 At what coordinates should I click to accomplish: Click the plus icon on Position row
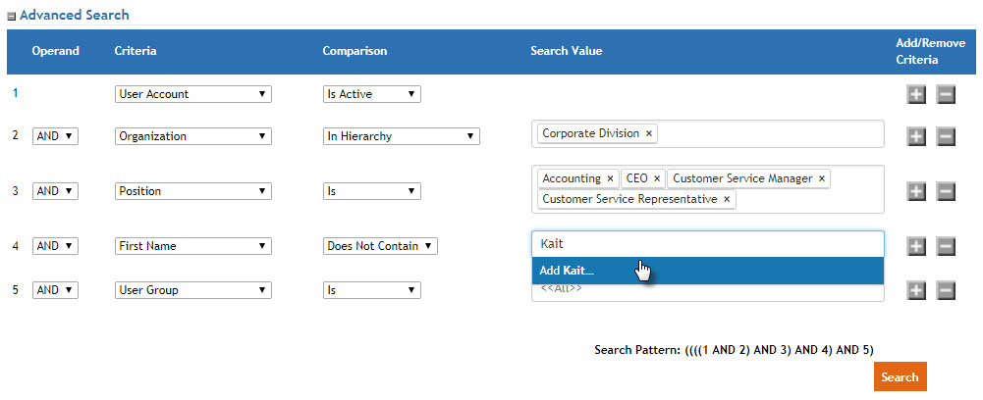(915, 191)
